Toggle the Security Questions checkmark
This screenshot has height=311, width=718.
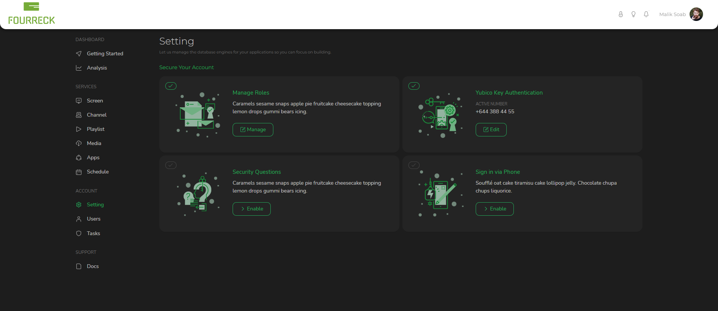(171, 165)
